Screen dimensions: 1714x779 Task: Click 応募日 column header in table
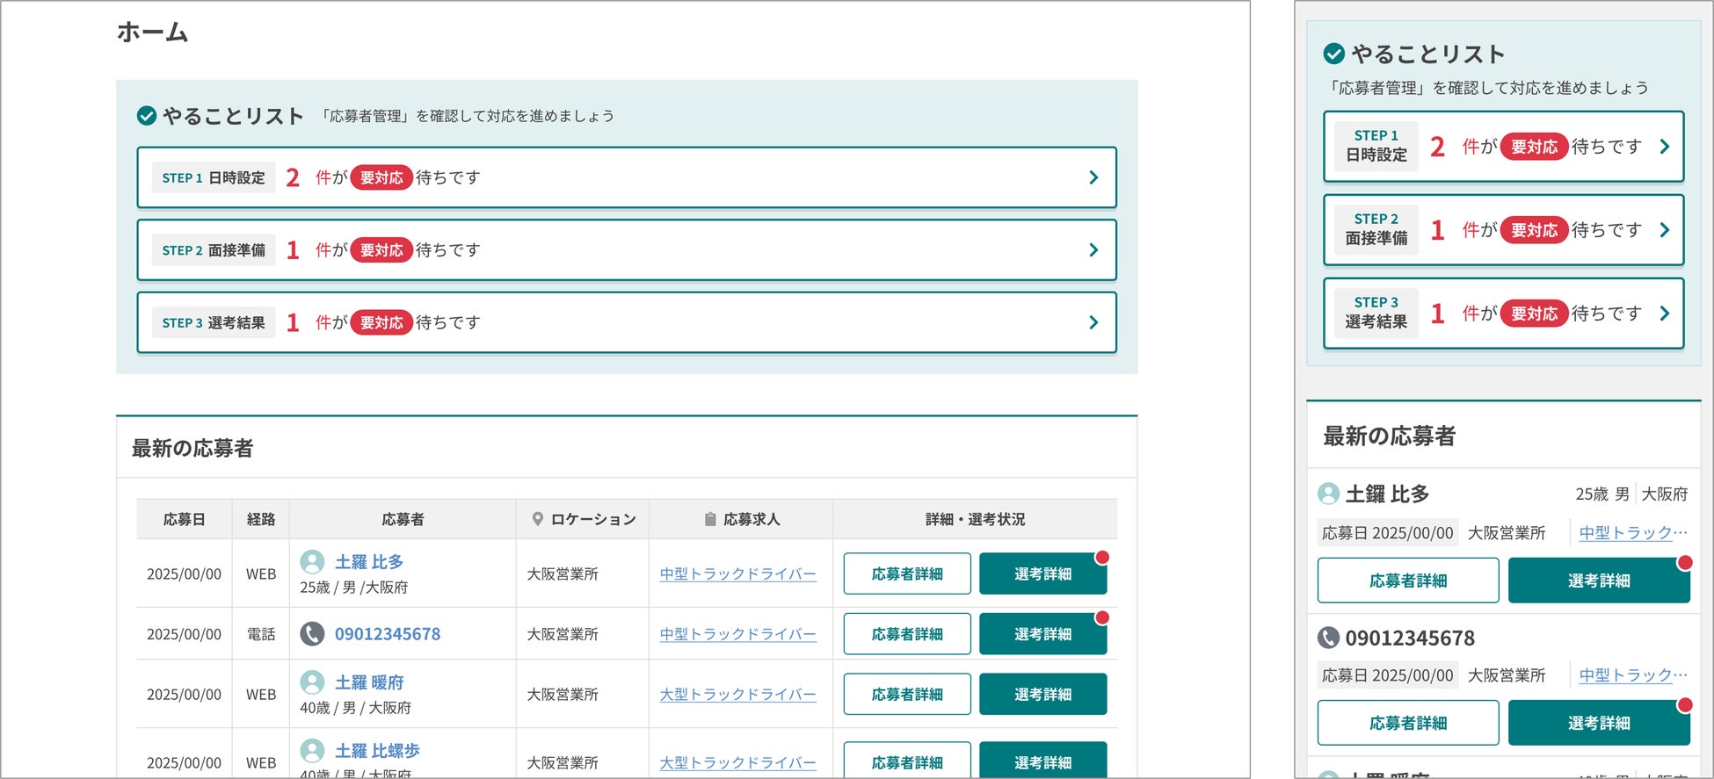pos(184,519)
